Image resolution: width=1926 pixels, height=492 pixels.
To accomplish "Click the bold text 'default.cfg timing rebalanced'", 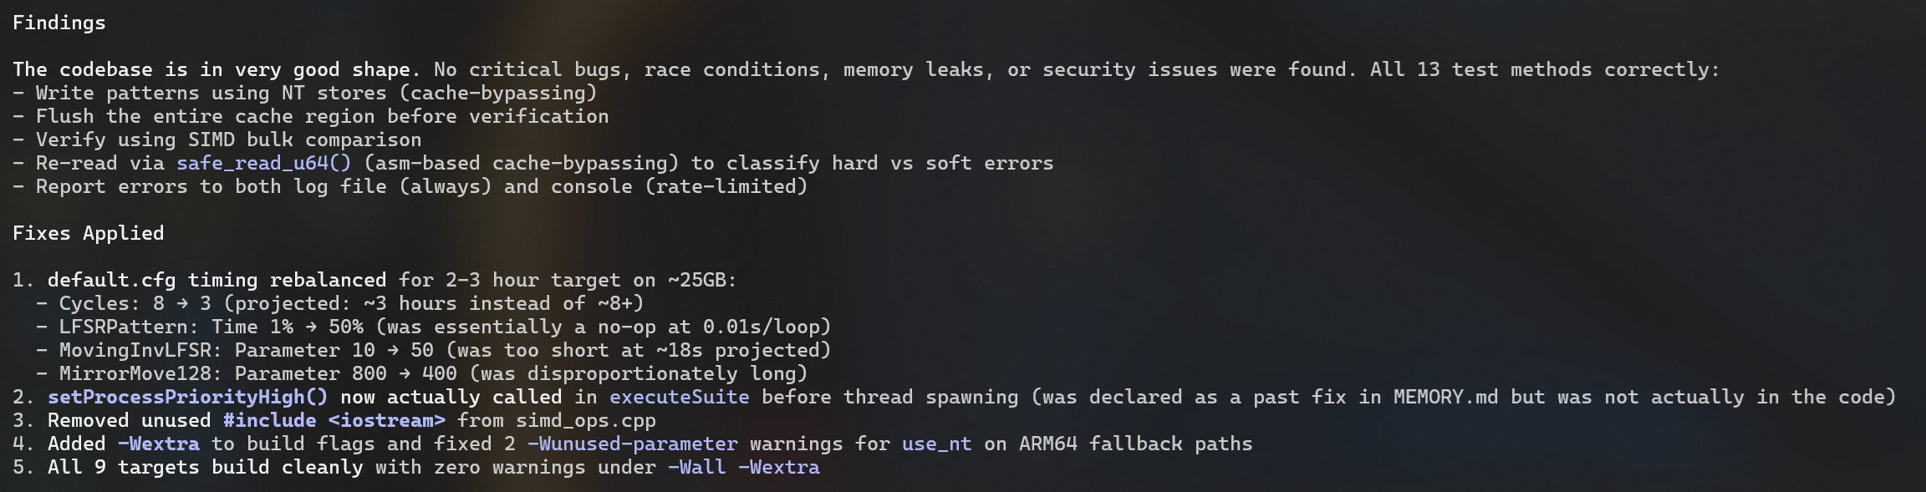I will click(217, 281).
